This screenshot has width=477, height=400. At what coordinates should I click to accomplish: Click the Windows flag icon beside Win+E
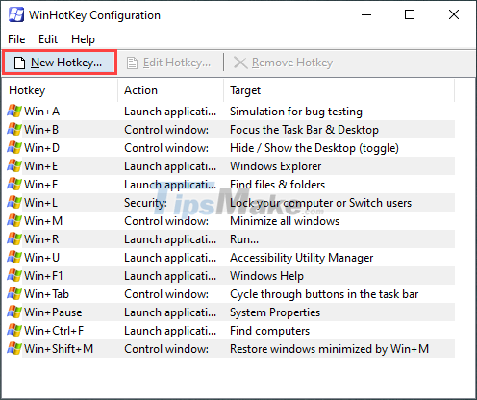pos(14,166)
